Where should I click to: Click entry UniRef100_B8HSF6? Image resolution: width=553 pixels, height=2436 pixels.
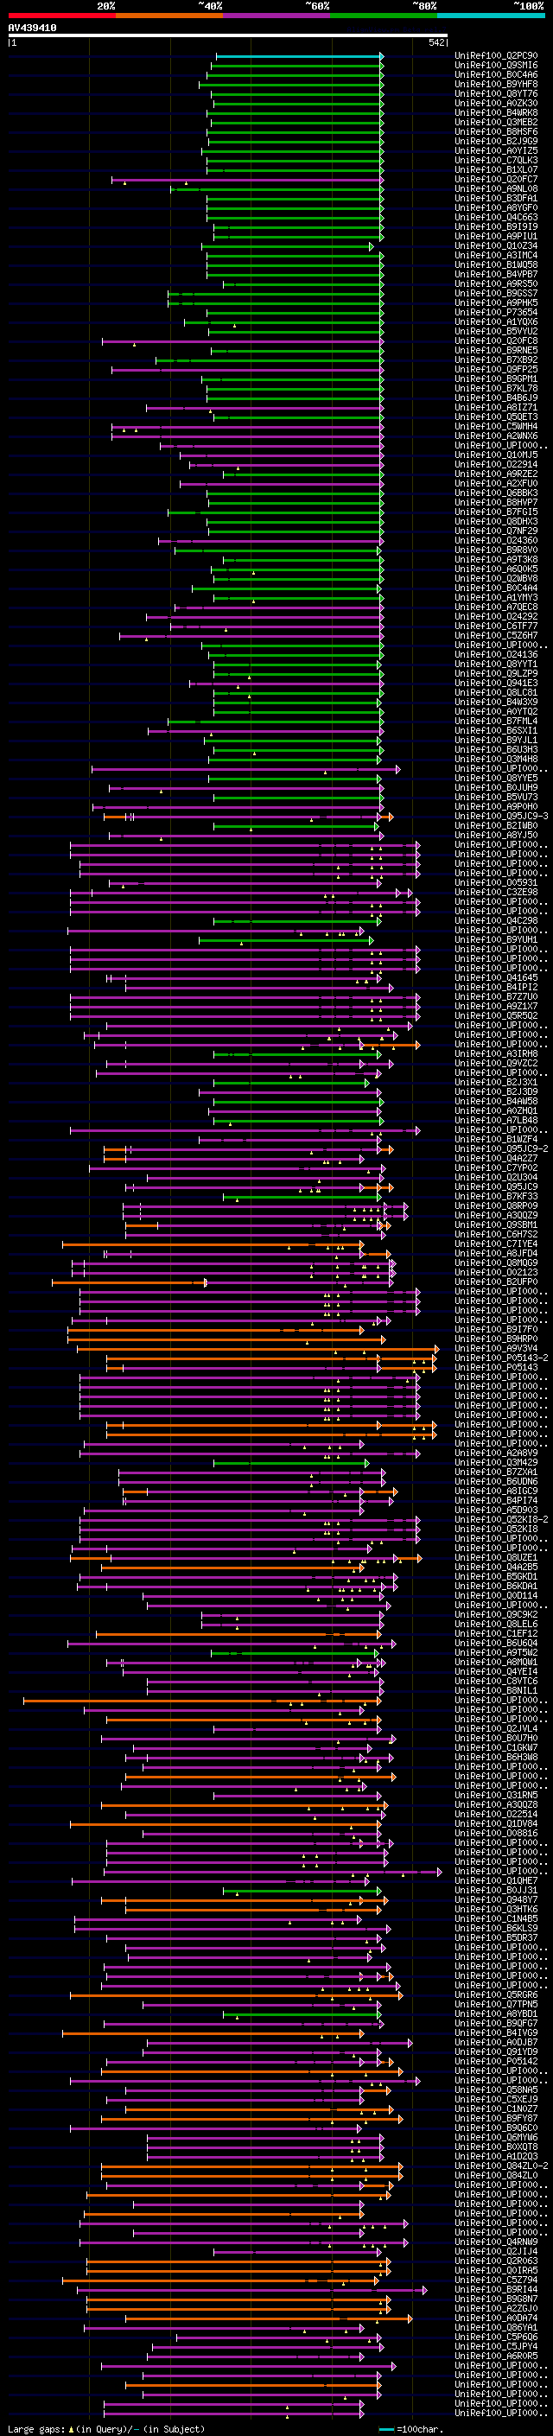tap(496, 131)
